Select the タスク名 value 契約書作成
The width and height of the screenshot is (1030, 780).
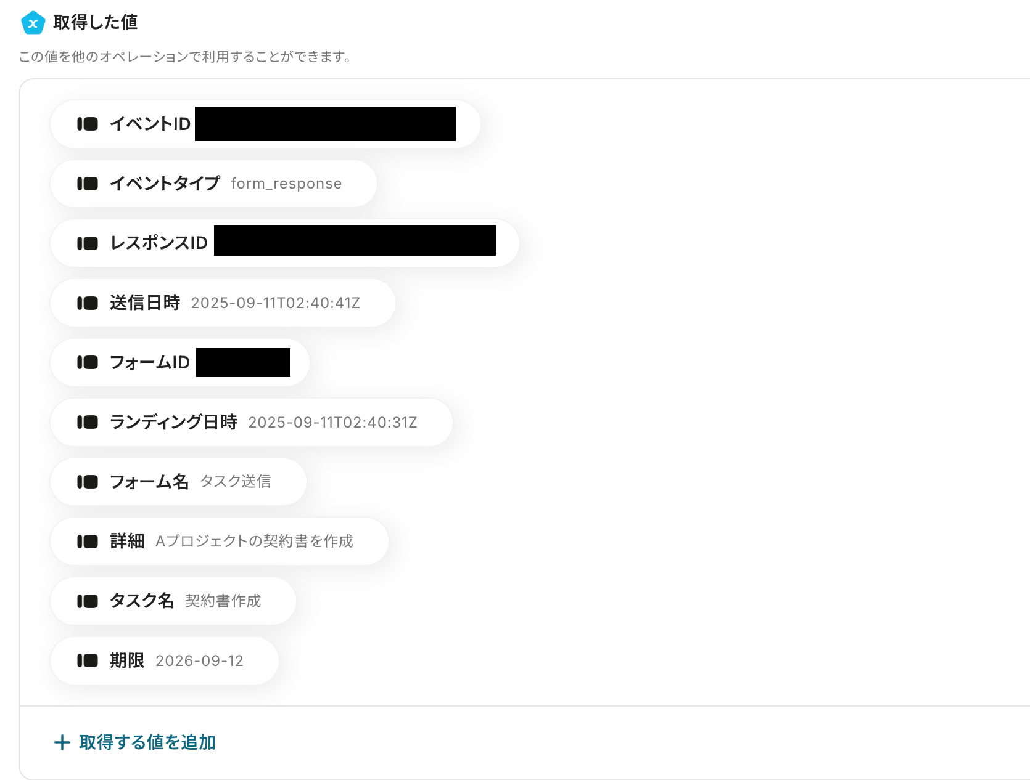223,601
